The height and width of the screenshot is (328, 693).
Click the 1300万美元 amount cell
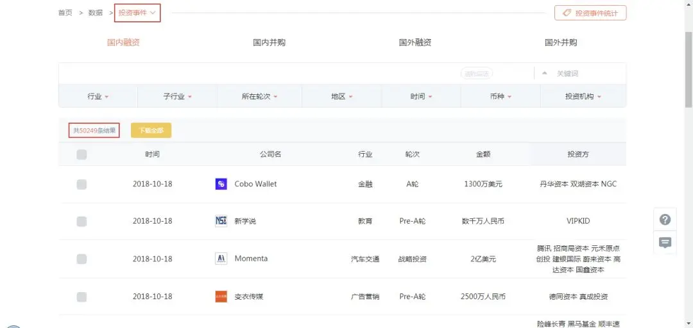(483, 184)
